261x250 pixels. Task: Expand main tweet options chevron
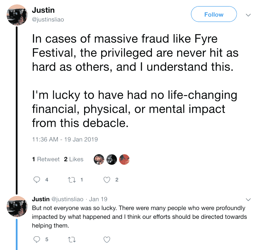[x=248, y=15]
